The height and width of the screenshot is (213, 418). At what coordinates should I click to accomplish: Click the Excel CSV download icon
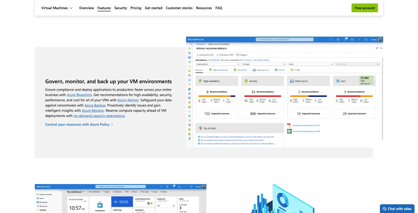289,131
